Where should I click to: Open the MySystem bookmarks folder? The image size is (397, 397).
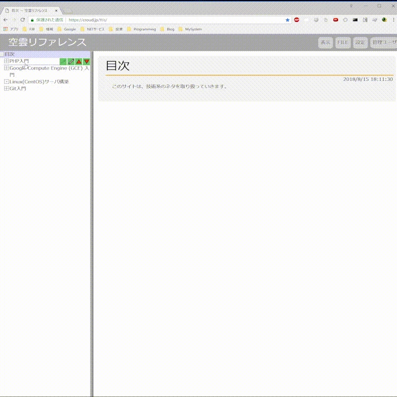(191, 29)
